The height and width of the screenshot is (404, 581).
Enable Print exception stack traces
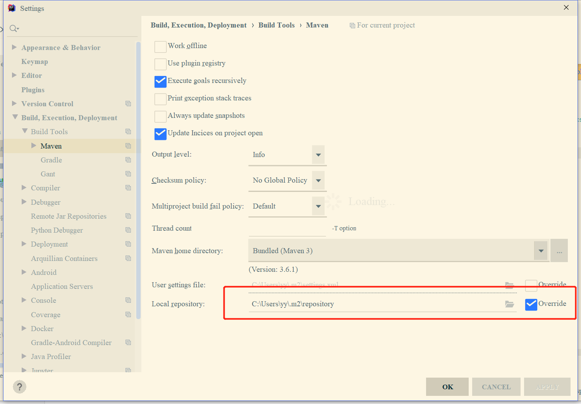(160, 99)
